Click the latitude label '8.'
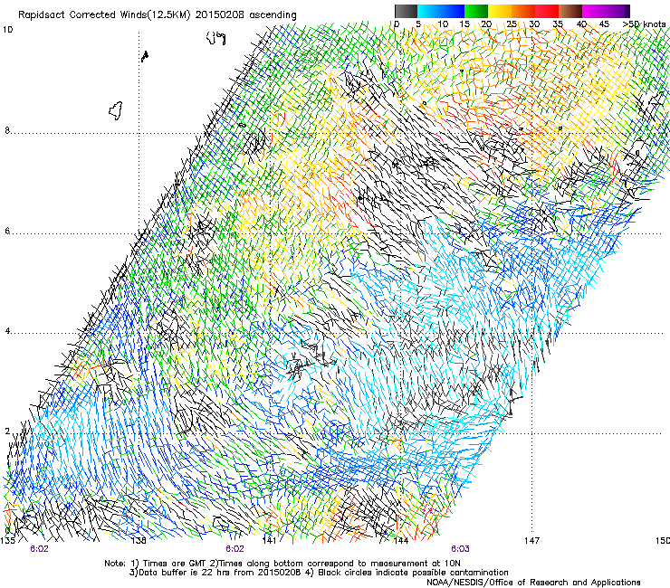The width and height of the screenshot is (670, 588). (x=7, y=130)
